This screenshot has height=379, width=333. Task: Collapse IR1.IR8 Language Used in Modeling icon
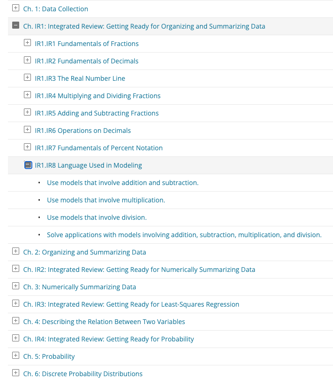(x=28, y=165)
